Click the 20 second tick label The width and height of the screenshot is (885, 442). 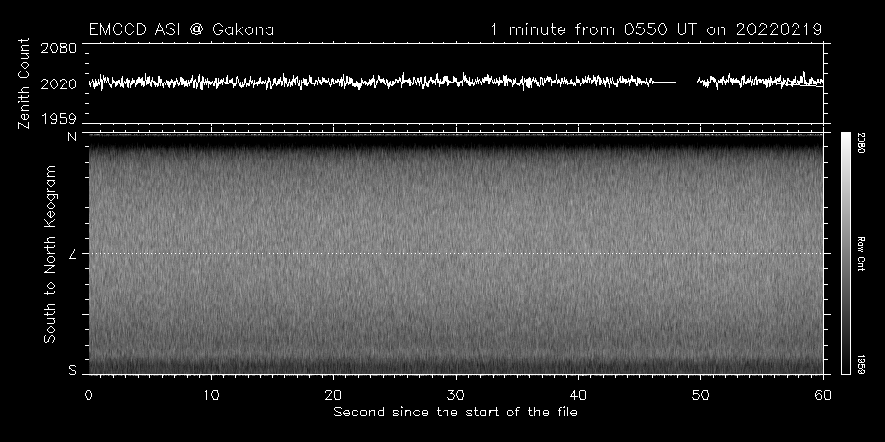pos(333,395)
